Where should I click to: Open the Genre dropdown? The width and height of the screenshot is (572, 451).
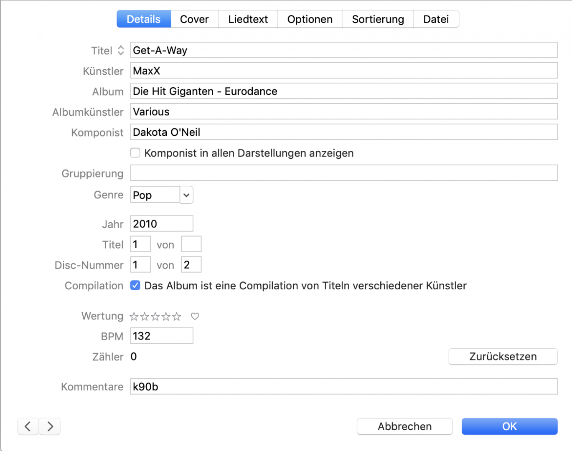[x=186, y=195]
